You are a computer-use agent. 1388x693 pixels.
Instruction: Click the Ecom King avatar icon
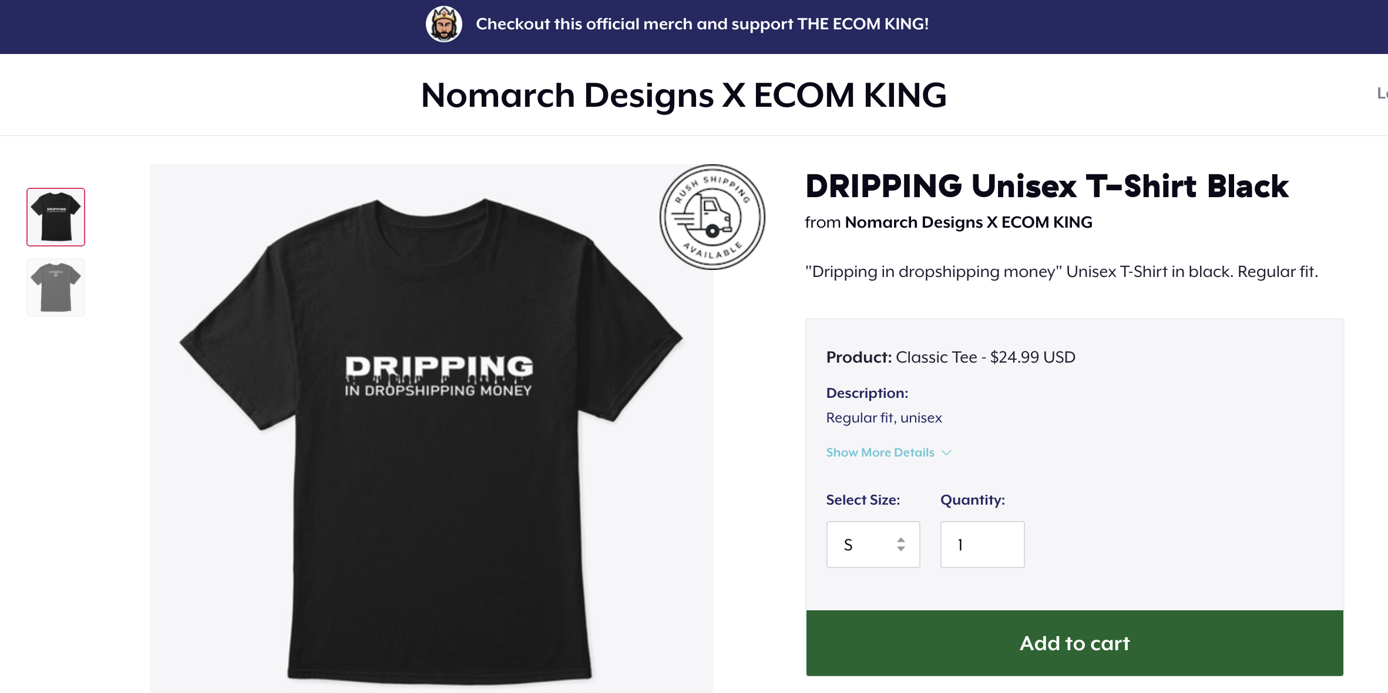(443, 24)
